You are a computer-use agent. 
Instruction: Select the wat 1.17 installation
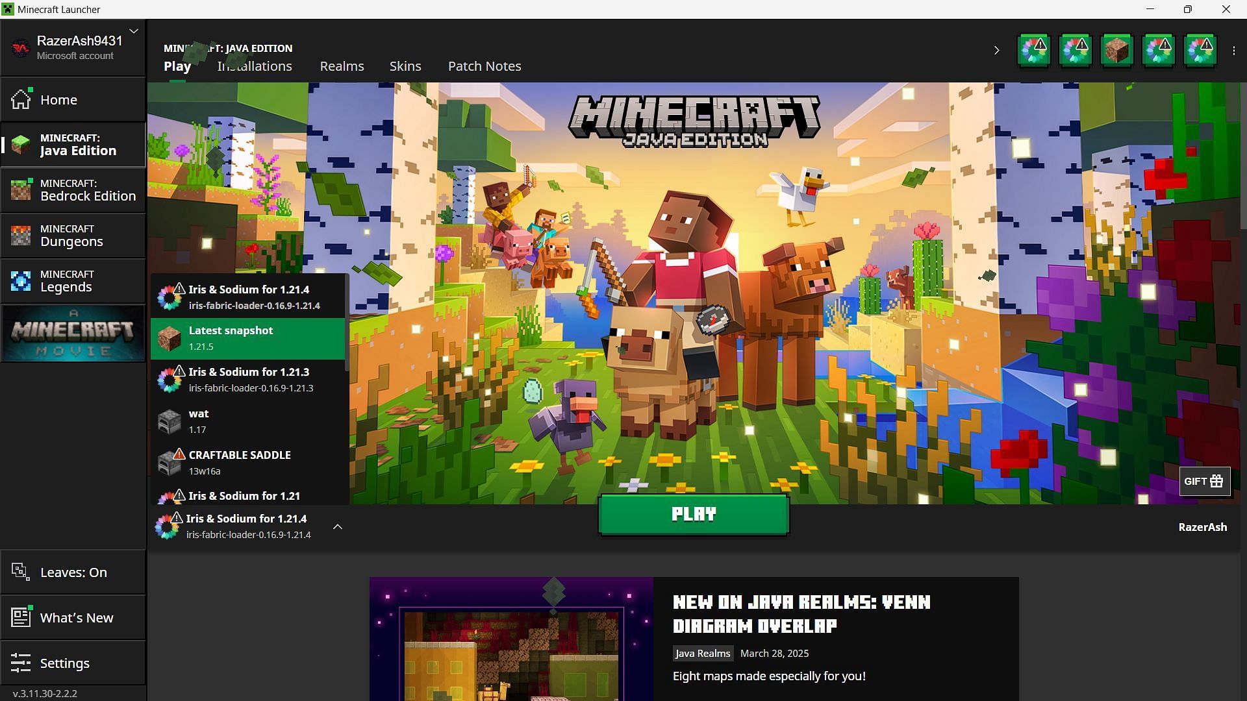pyautogui.click(x=247, y=421)
